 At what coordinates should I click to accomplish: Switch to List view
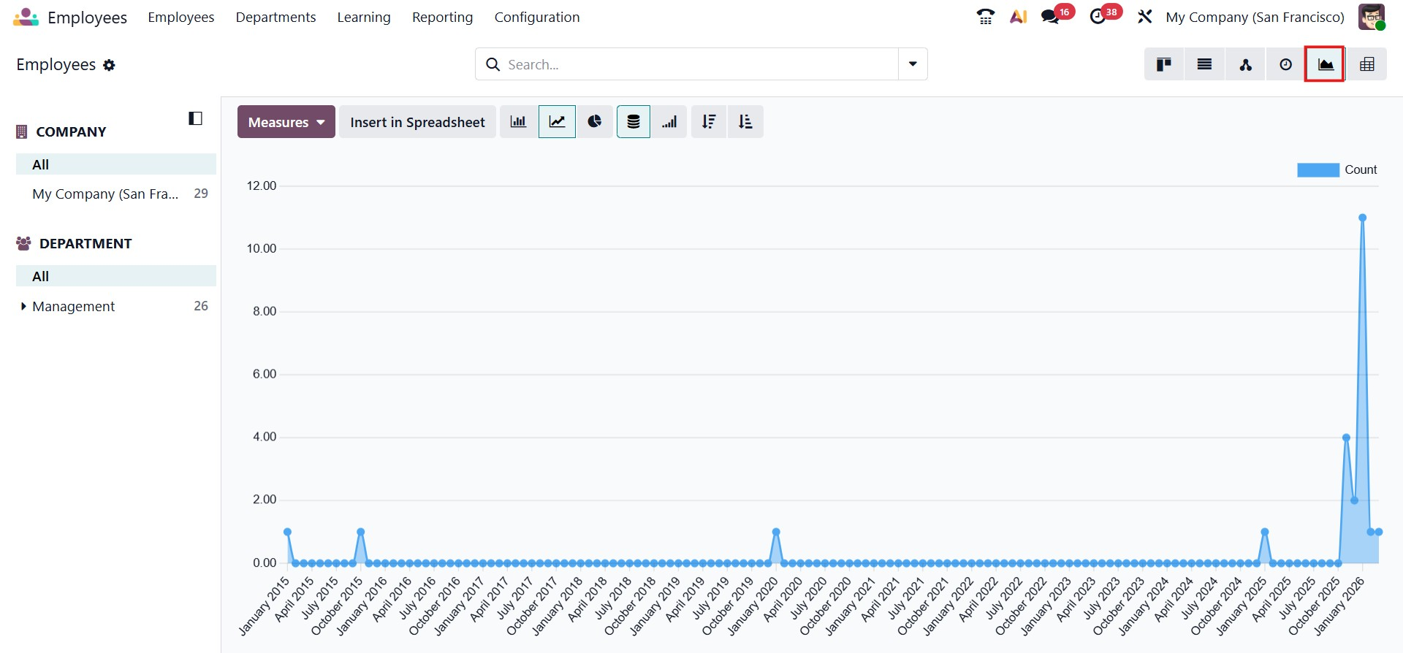point(1204,64)
